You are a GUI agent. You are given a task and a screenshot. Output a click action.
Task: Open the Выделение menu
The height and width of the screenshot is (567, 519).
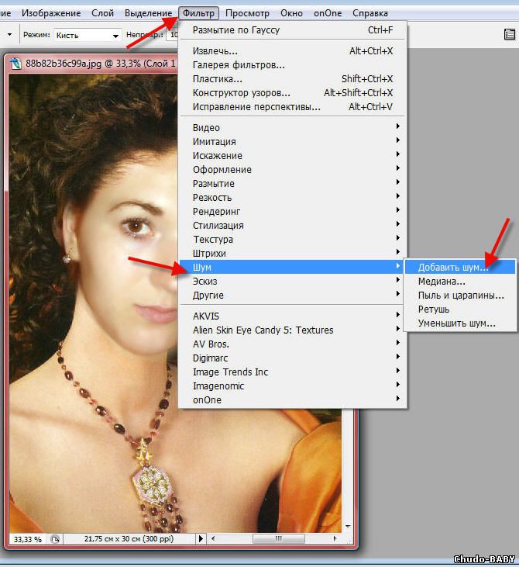tap(148, 13)
